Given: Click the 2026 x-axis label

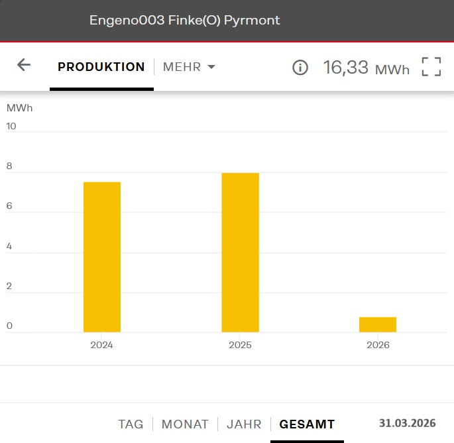Looking at the screenshot, I should 378,346.
